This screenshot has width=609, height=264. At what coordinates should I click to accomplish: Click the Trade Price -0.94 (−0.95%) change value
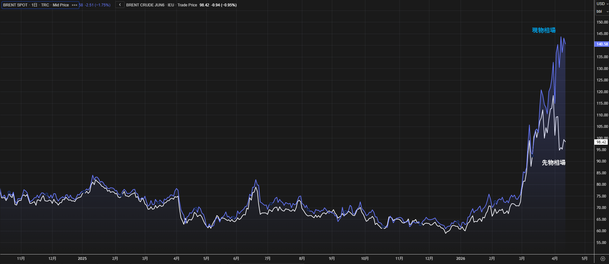click(x=224, y=5)
